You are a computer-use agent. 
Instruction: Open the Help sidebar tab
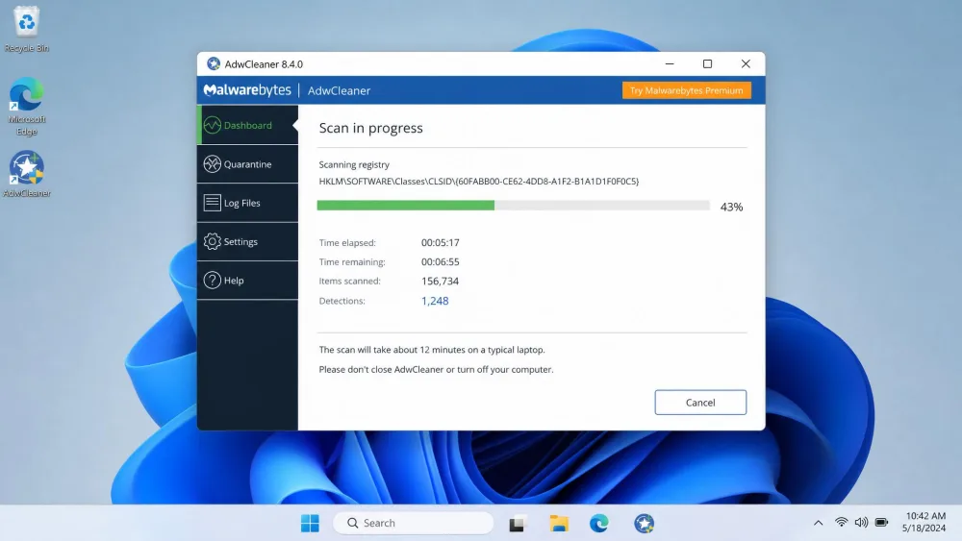(x=247, y=280)
